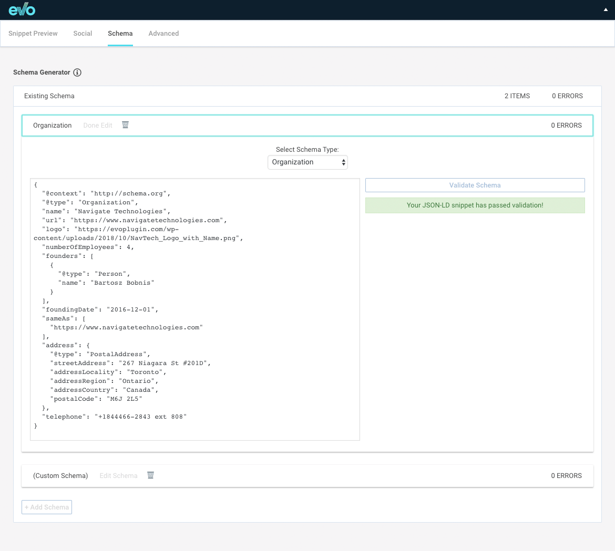Open the Snippet Preview tab

point(33,34)
